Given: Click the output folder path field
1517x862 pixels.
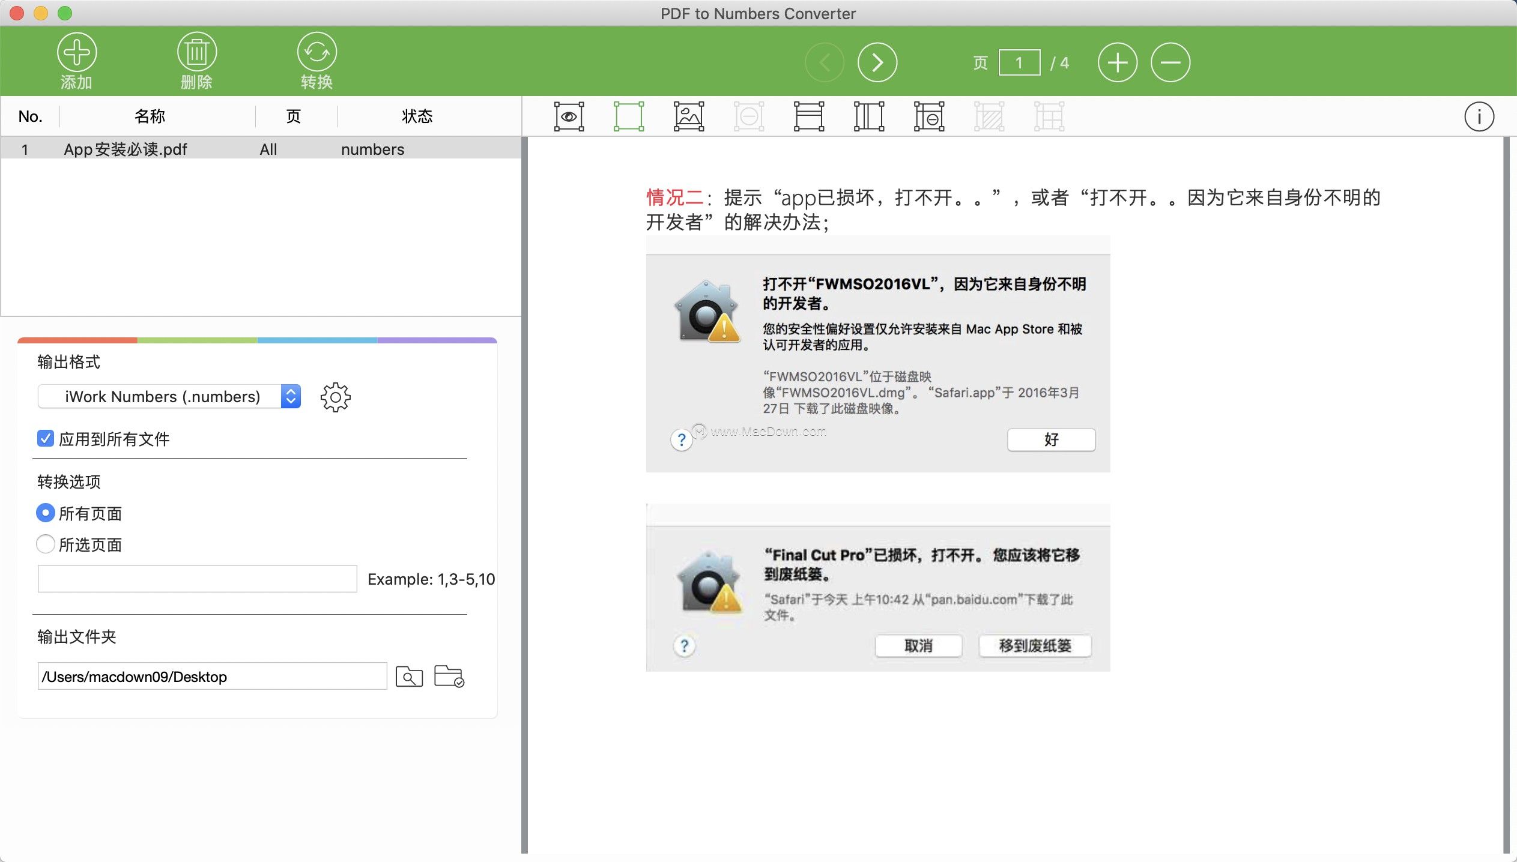Looking at the screenshot, I should tap(212, 676).
